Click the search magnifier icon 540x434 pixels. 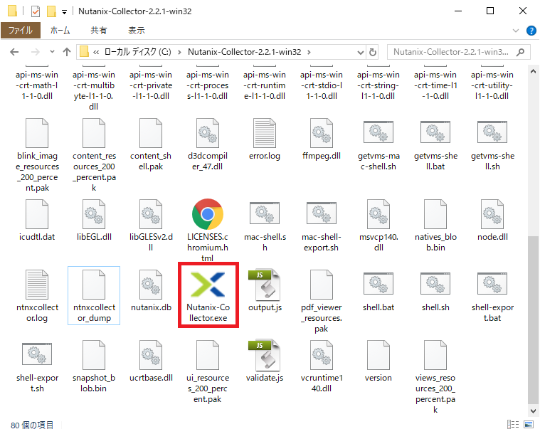coord(520,52)
